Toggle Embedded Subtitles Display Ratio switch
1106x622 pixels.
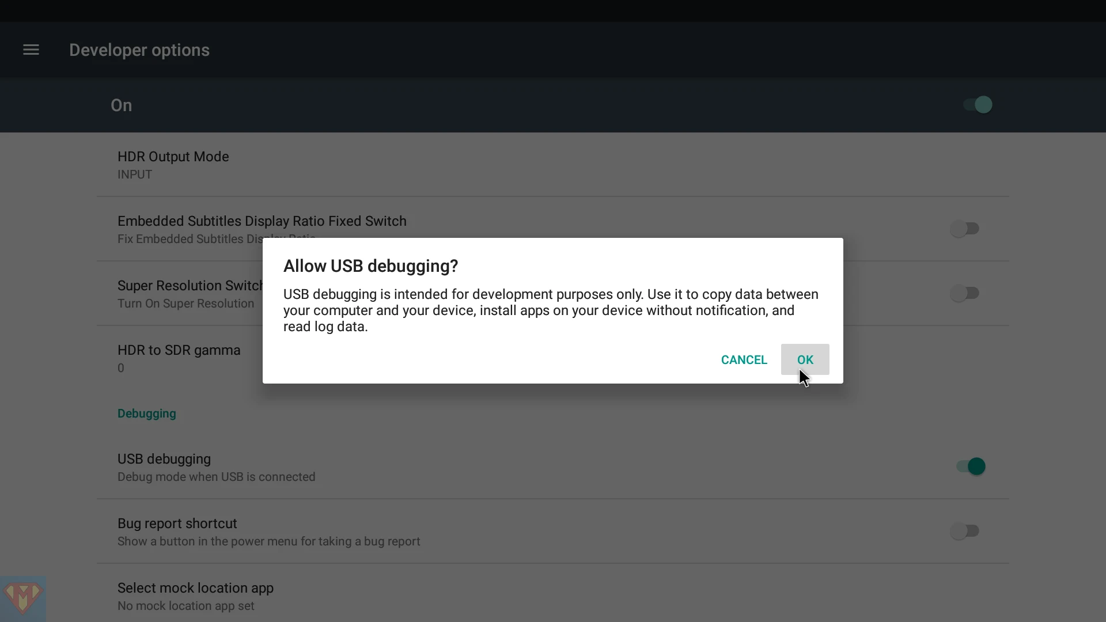click(965, 229)
